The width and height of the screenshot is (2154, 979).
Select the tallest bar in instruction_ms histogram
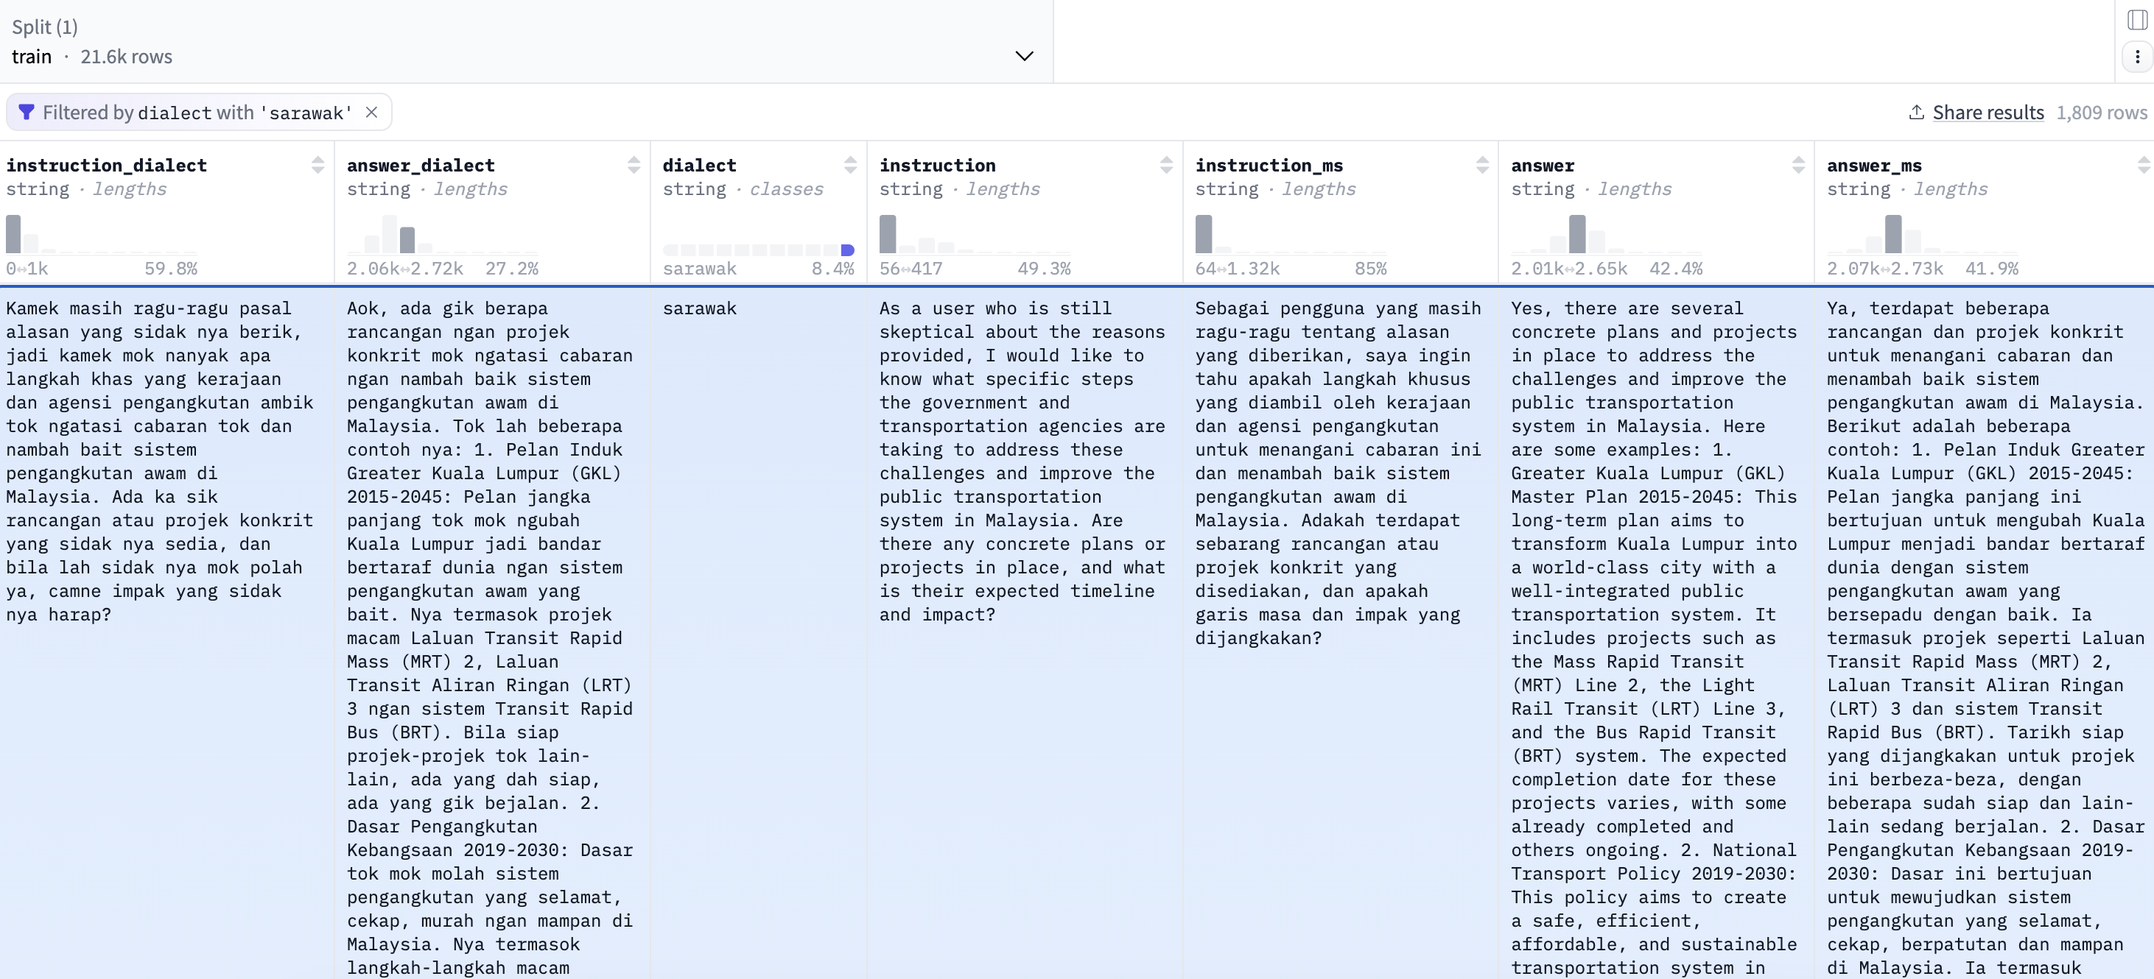(x=1203, y=234)
